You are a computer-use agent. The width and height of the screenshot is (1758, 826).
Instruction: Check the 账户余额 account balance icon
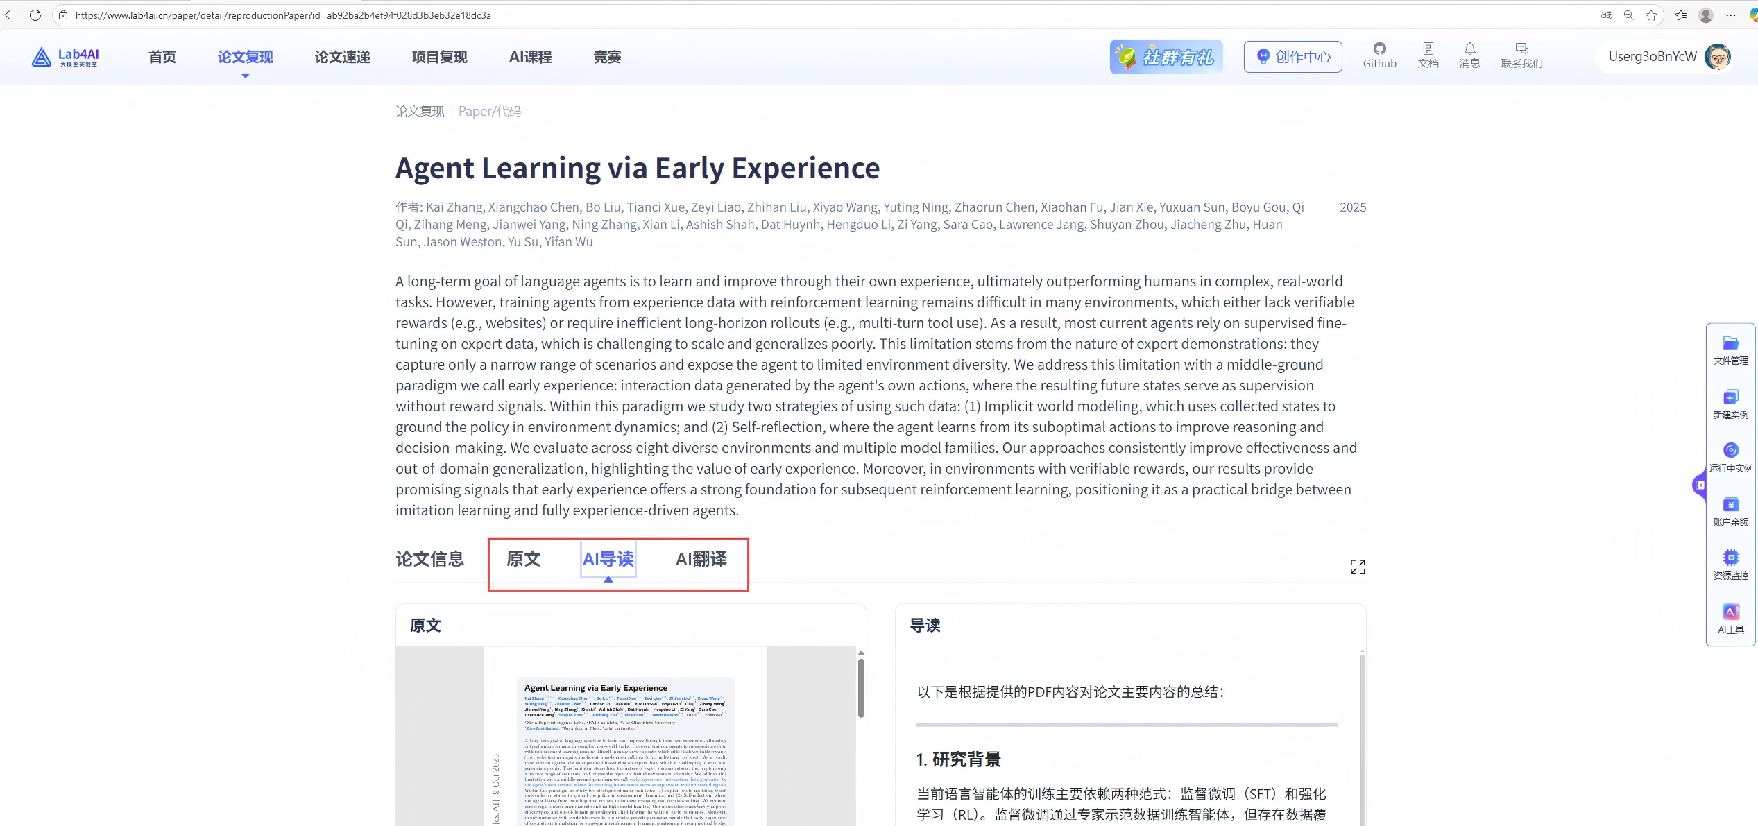tap(1730, 511)
